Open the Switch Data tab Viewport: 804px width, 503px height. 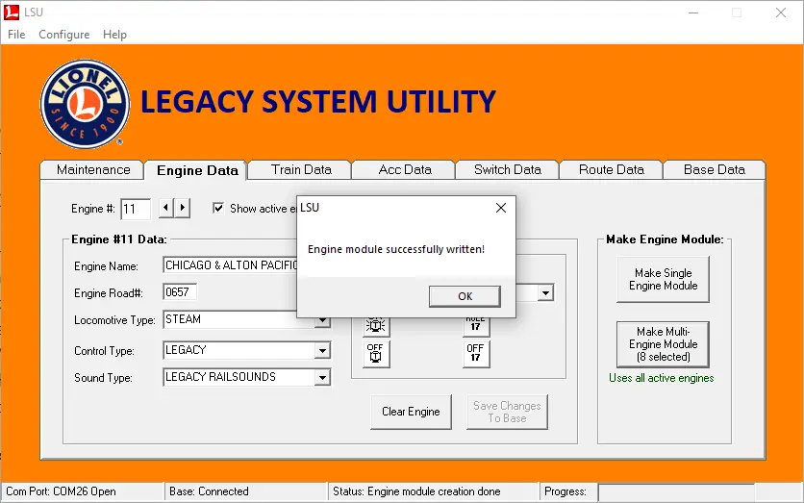click(508, 169)
